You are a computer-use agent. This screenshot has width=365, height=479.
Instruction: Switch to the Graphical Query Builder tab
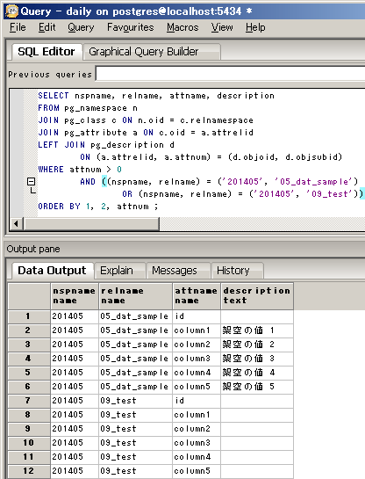pyautogui.click(x=152, y=52)
